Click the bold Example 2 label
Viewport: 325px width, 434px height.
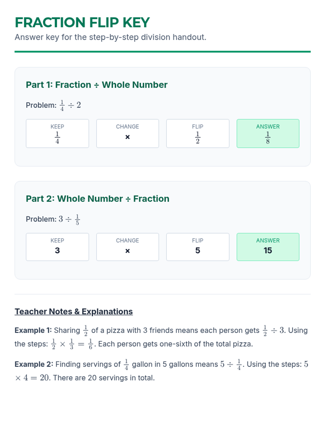(34, 364)
